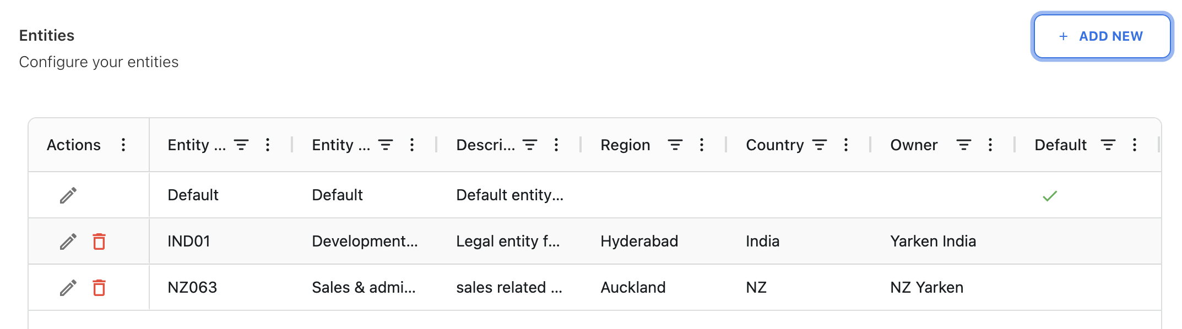Delete the NZ063 entity
Screen dimensions: 1182x329
(99, 288)
